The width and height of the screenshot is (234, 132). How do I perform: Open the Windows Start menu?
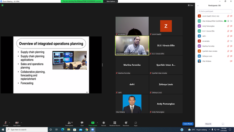tap(3, 129)
